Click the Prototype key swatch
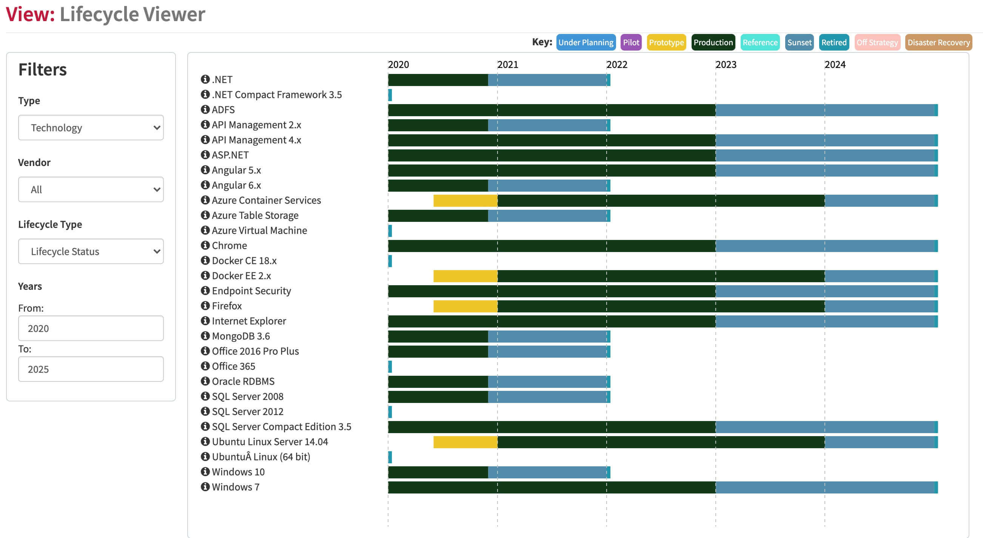The image size is (983, 538). (666, 42)
